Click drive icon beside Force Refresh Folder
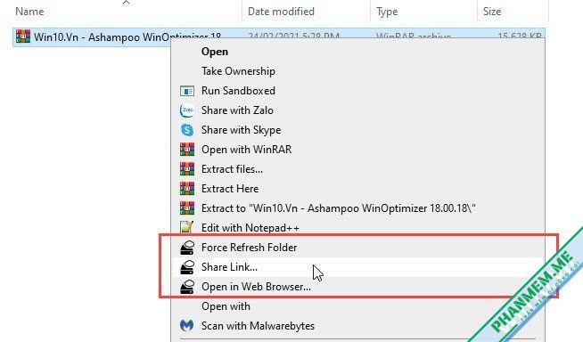583x342 pixels. tap(187, 248)
